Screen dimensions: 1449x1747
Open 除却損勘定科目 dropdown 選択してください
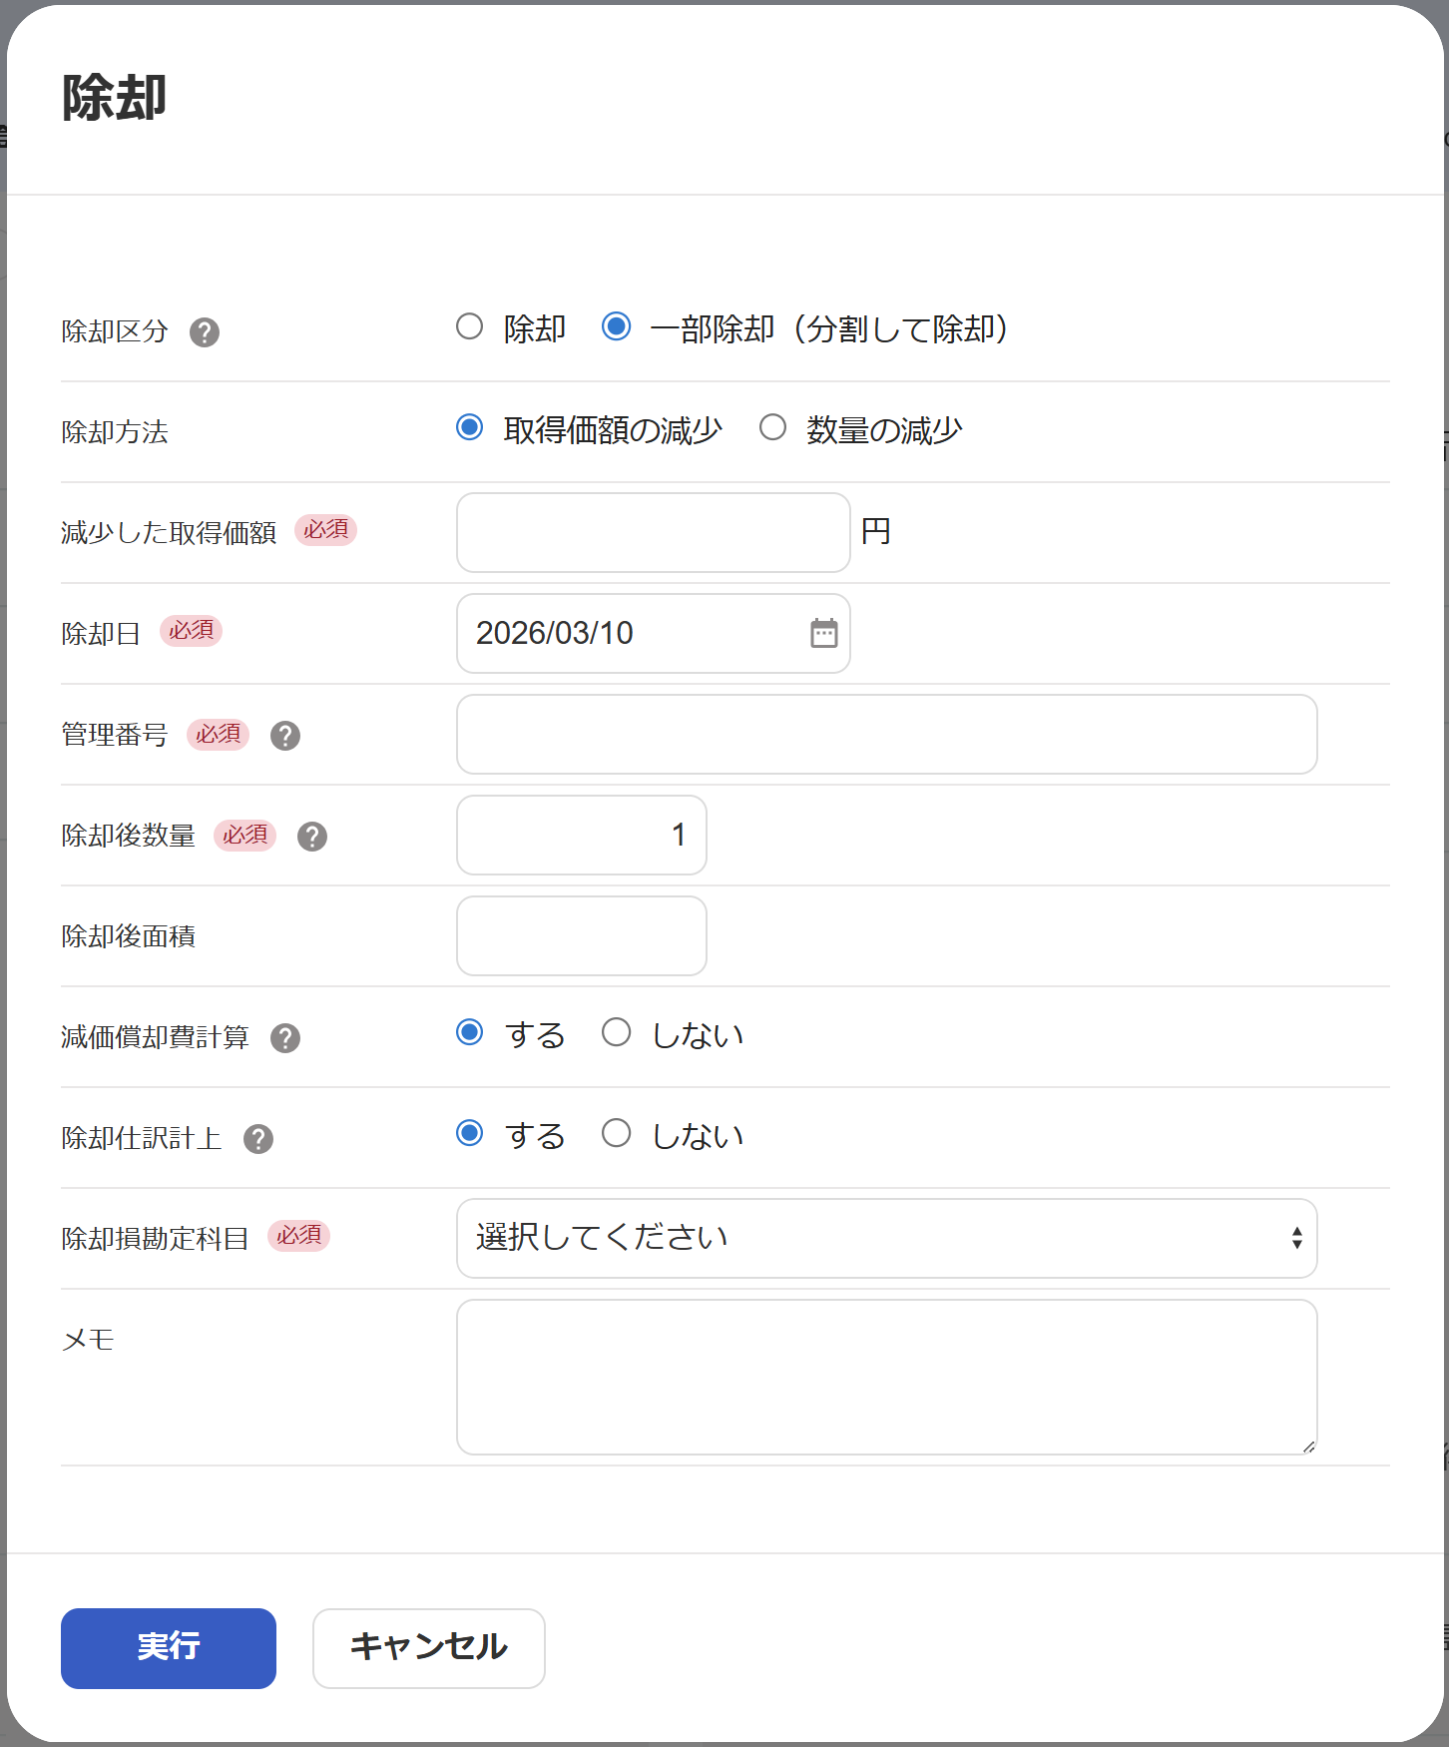887,1238
